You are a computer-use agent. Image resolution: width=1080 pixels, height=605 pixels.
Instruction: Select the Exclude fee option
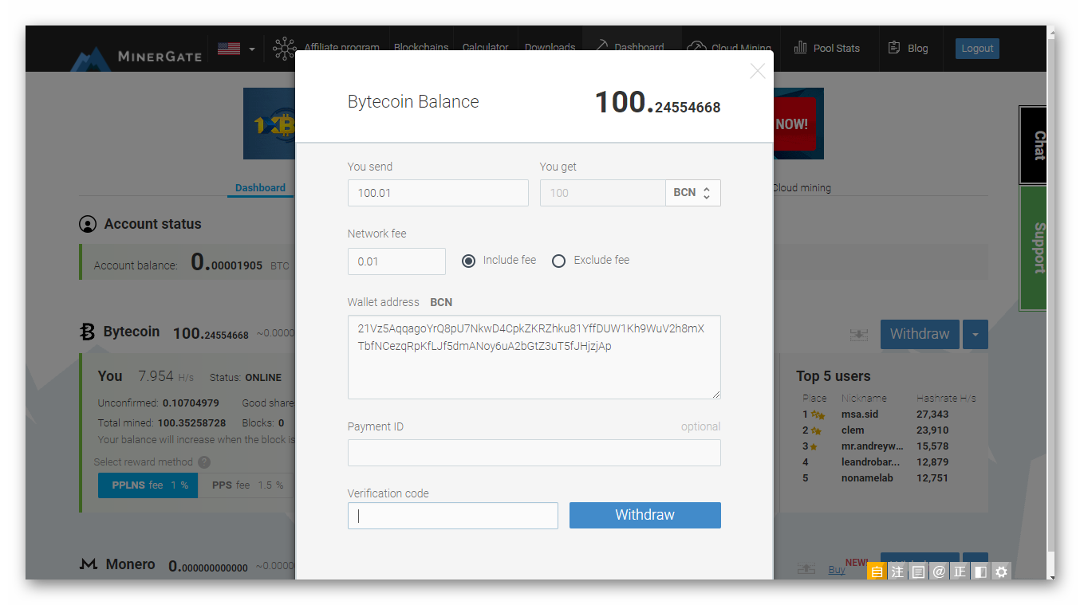pos(558,261)
